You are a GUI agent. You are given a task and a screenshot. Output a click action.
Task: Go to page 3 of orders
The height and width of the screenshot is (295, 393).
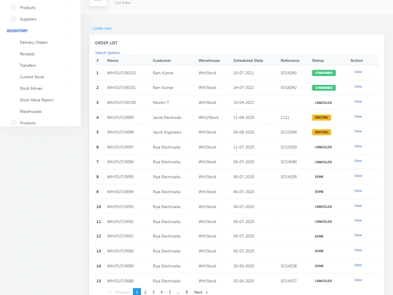pos(153,292)
